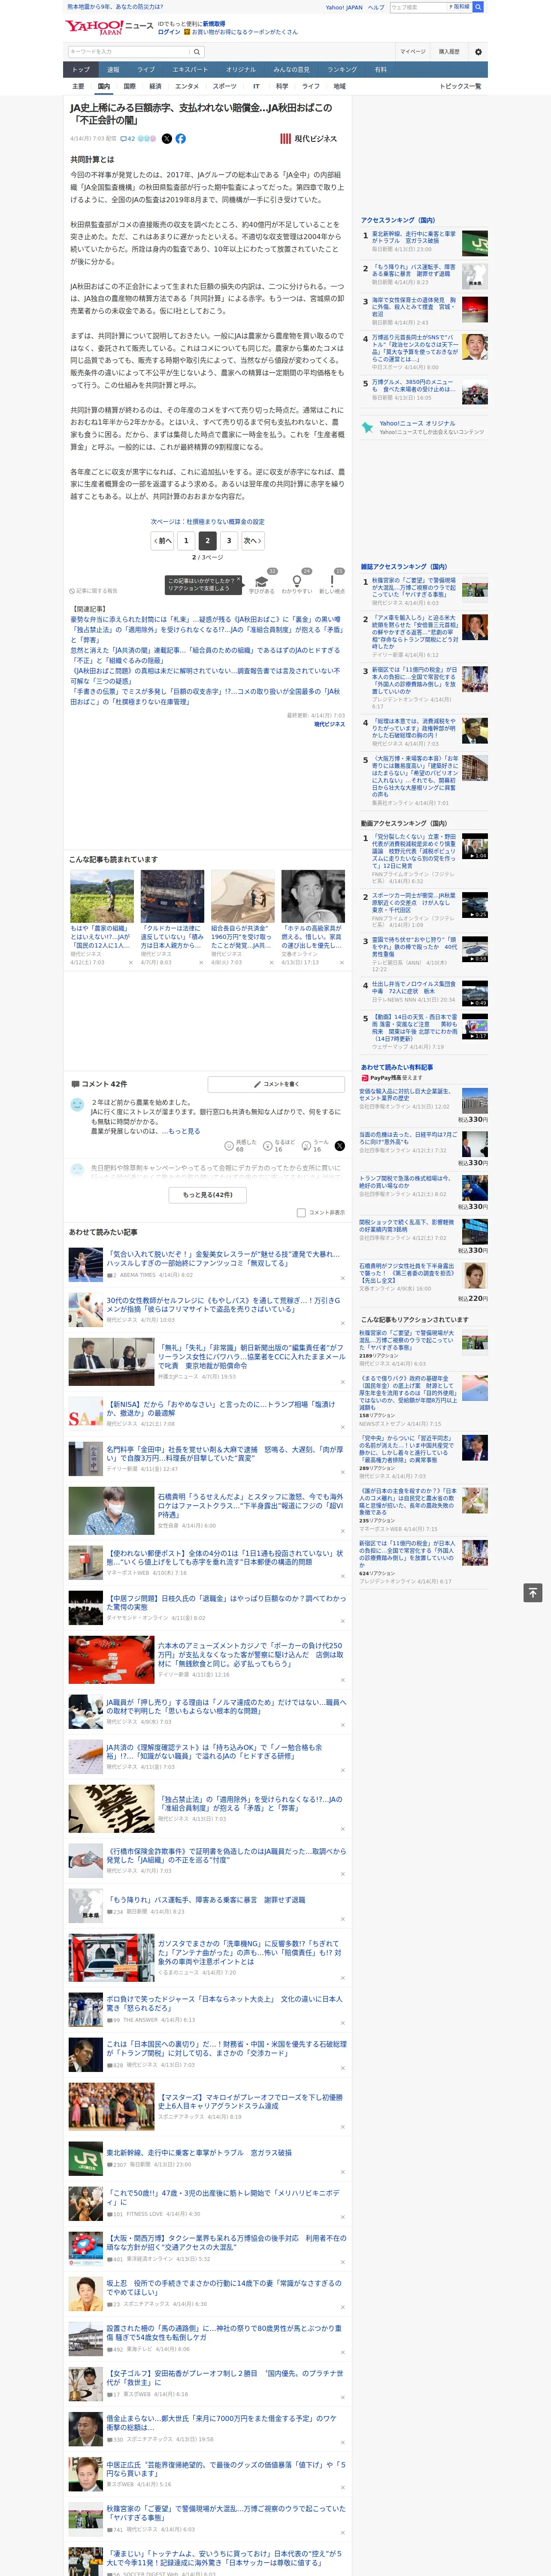Click 購入履歴 link

[449, 52]
